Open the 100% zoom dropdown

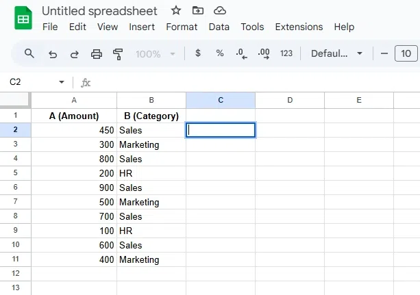point(156,53)
